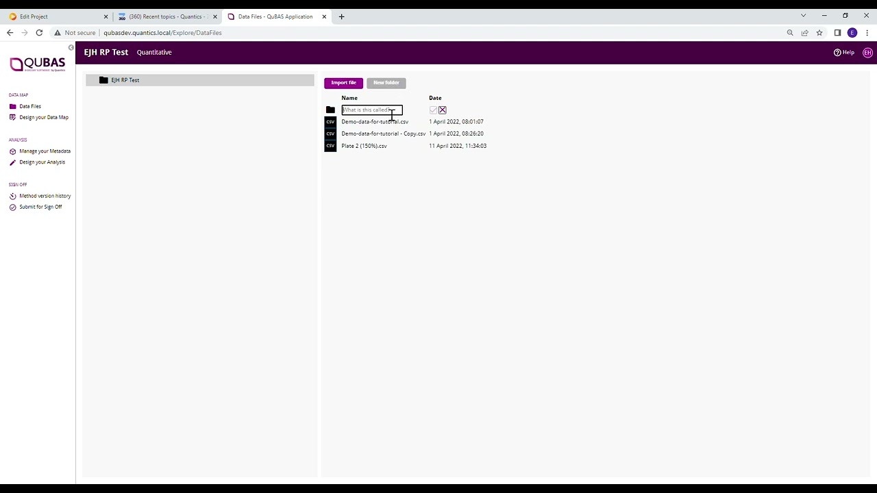Open Chrome three-dot menu
This screenshot has height=493, width=877.
click(x=867, y=33)
